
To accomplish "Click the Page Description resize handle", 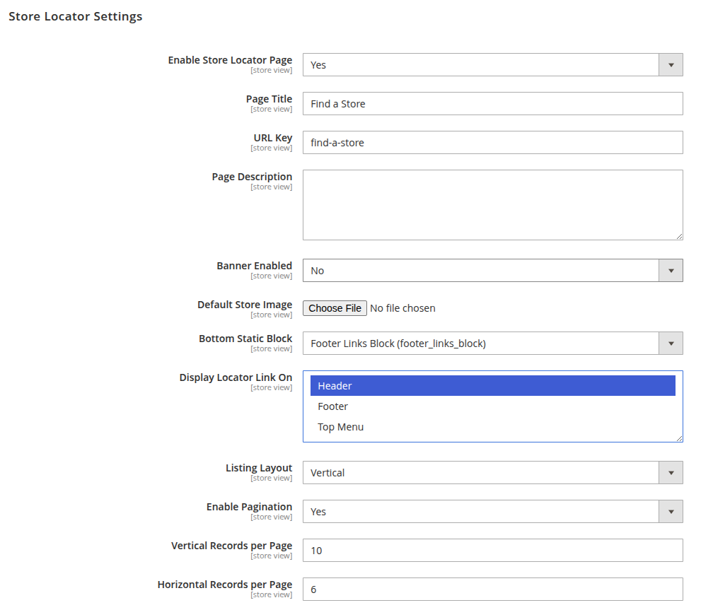I will (679, 236).
